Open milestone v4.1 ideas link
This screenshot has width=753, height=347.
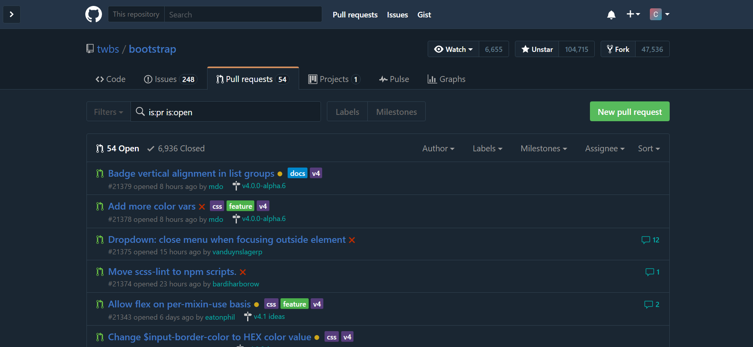coord(269,316)
